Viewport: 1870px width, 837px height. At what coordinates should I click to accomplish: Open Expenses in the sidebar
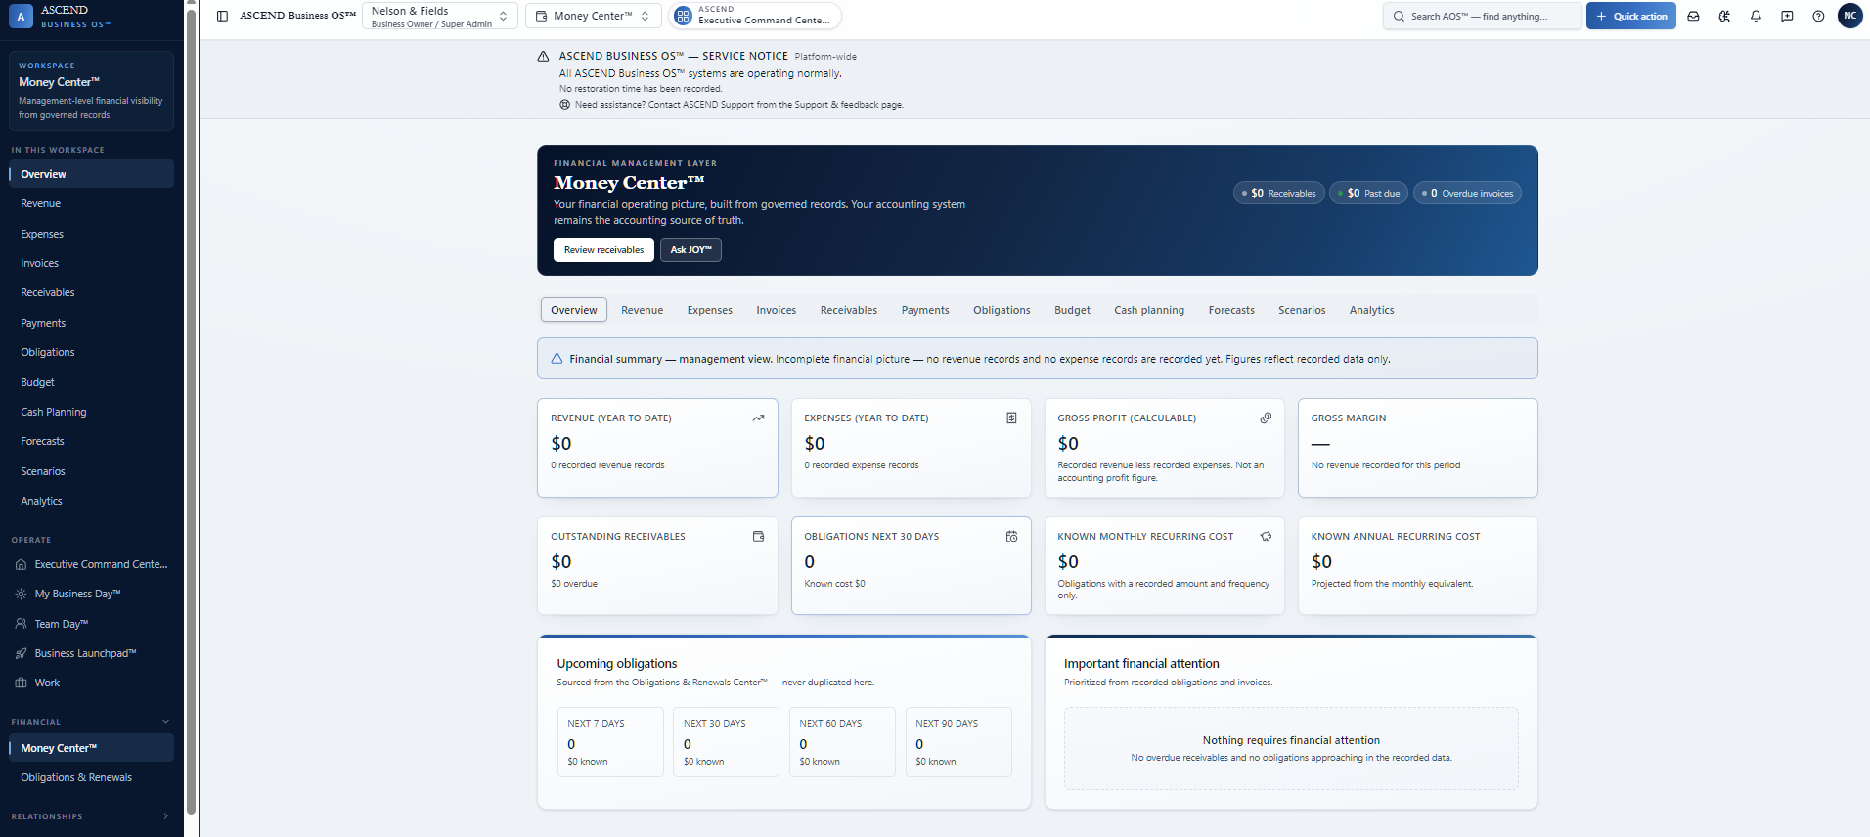pyautogui.click(x=91, y=234)
